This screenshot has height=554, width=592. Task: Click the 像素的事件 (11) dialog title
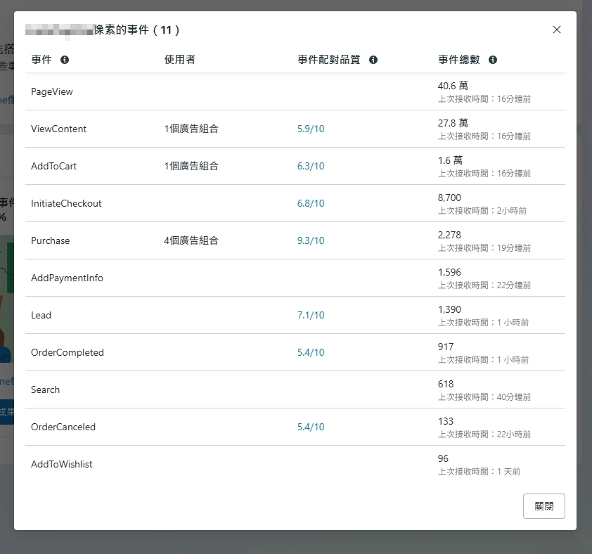[x=136, y=30]
